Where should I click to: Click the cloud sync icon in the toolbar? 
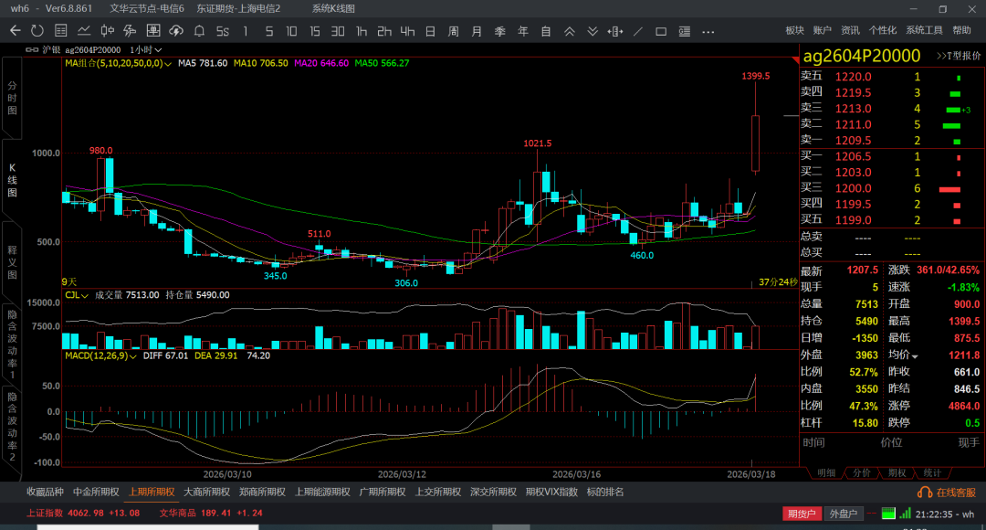[176, 31]
